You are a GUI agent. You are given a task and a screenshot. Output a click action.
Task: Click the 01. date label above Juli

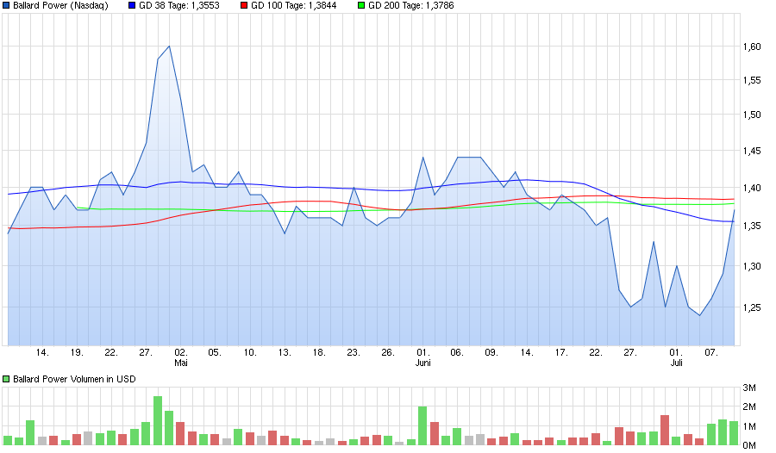click(x=676, y=353)
